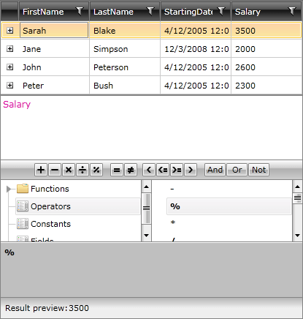Choose the * operator in the list

click(173, 223)
